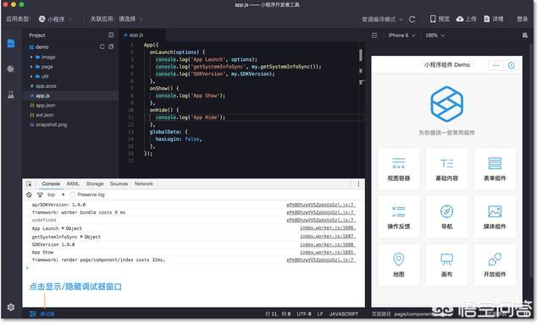542x328 pixels.
Task: Open the experiment flask sidebar icon
Action: click(x=11, y=95)
